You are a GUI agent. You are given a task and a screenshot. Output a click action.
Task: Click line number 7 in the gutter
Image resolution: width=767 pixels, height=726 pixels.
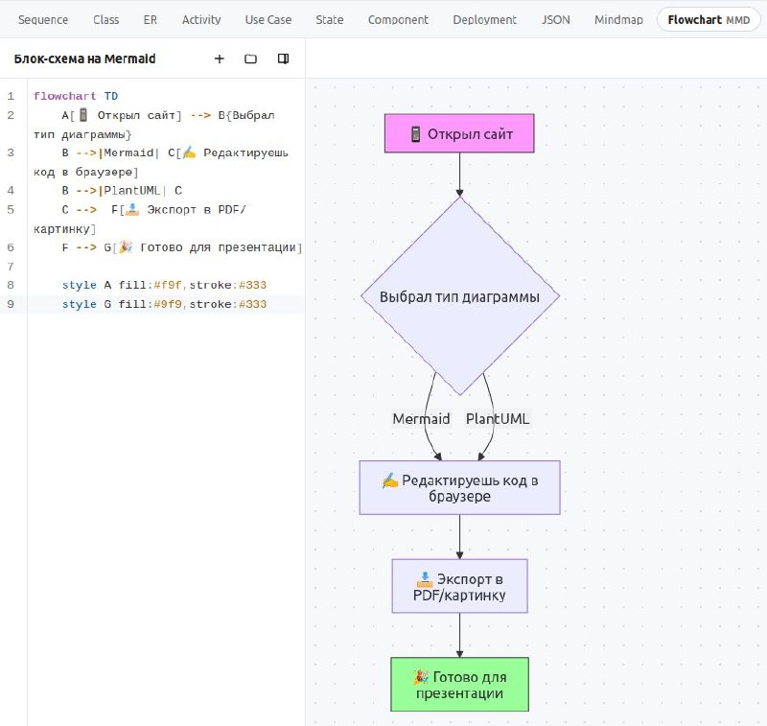coord(11,266)
